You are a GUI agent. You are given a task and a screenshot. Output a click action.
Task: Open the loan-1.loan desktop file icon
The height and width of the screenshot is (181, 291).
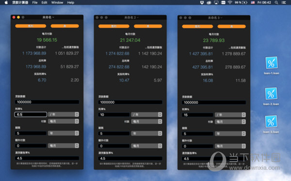tap(271, 62)
